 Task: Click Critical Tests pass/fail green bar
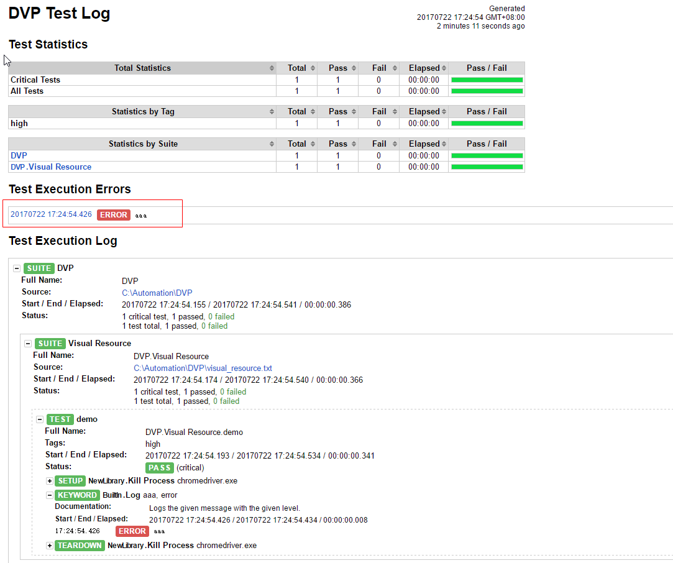[487, 80]
